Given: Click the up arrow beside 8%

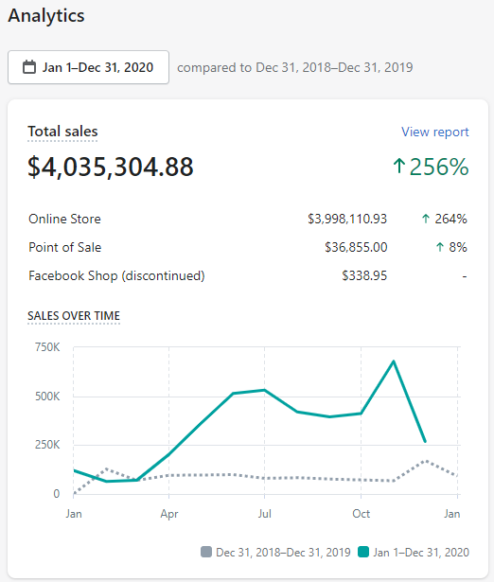Looking at the screenshot, I should pyautogui.click(x=440, y=247).
